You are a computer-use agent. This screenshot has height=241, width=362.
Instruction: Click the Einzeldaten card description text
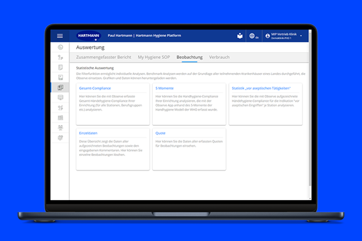coord(111,148)
